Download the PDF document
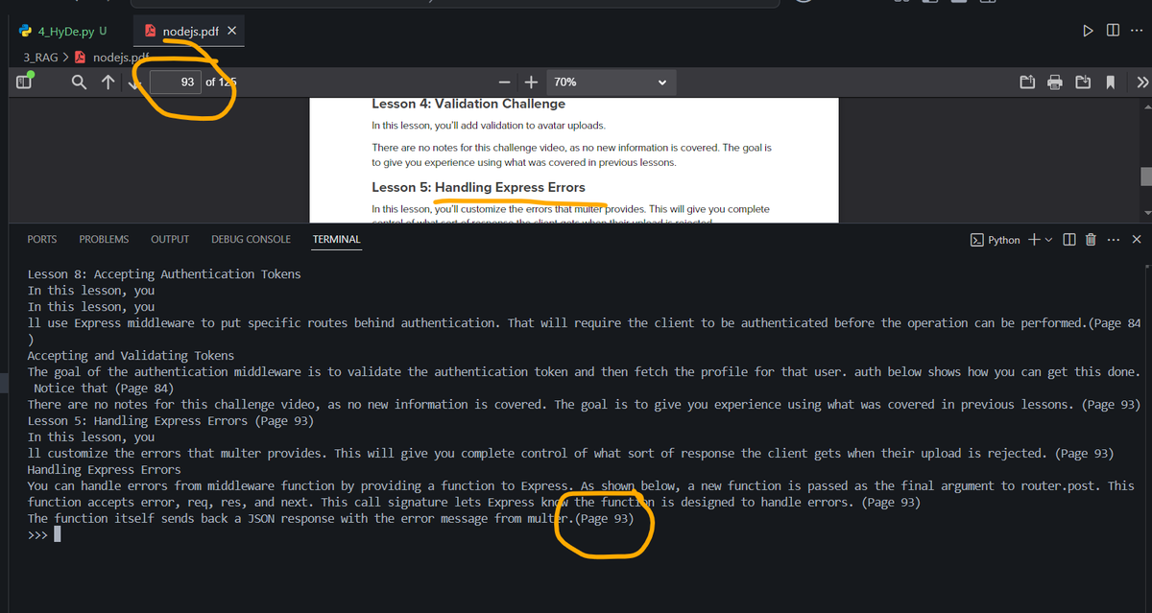Image resolution: width=1152 pixels, height=613 pixels. pyautogui.click(x=1082, y=83)
